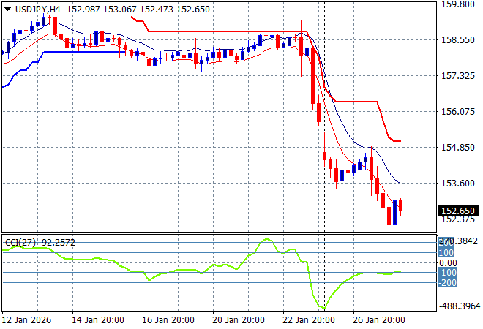483x329 pixels.
Task: Select the -488.3964 CCI minimum label
Action: pyautogui.click(x=460, y=306)
